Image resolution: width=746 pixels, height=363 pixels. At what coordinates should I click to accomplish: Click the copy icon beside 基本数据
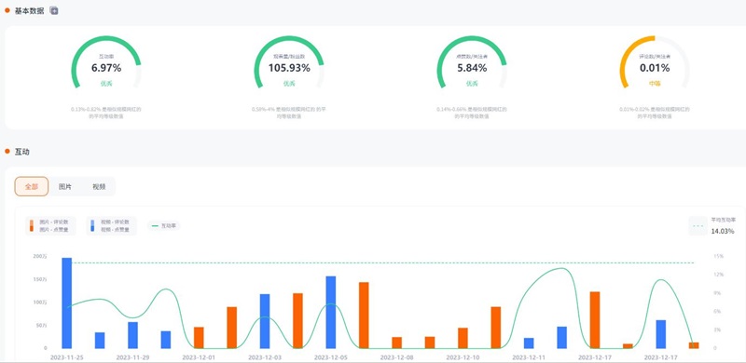click(x=54, y=10)
